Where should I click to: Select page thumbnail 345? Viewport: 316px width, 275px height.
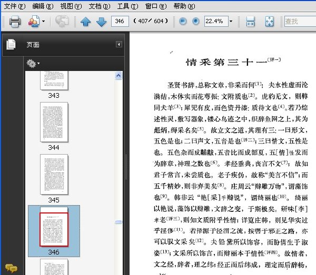click(54, 175)
